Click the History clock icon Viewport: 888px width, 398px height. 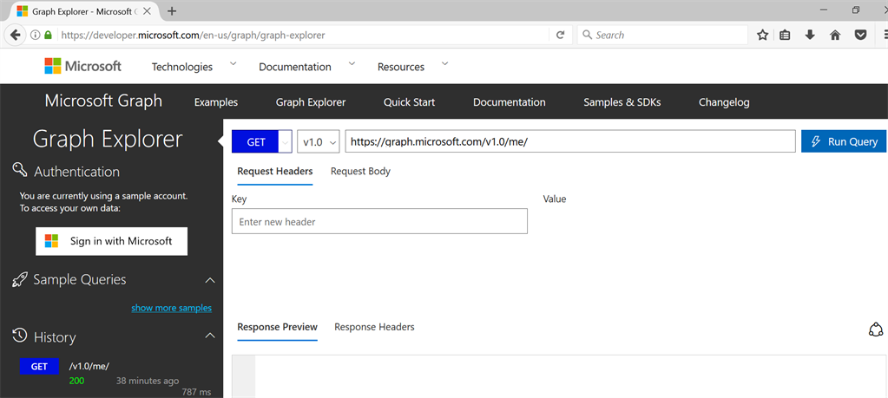coord(20,336)
